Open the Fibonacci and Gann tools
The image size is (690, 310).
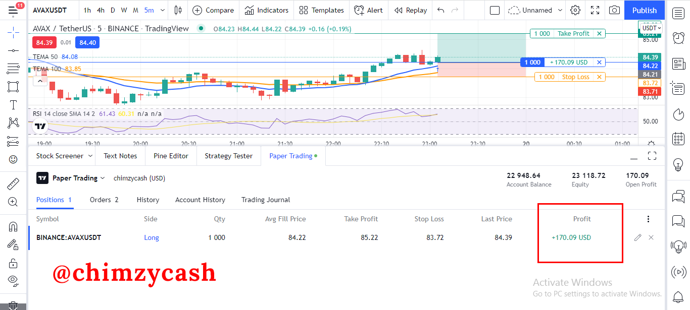13,69
